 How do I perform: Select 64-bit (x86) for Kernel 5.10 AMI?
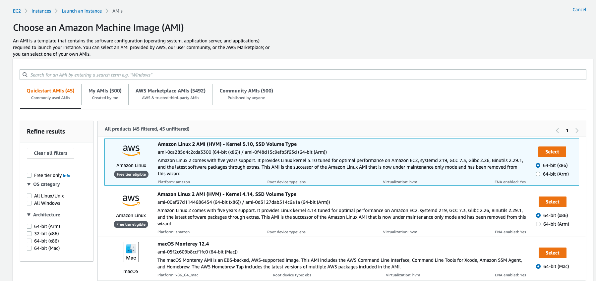[x=538, y=165]
